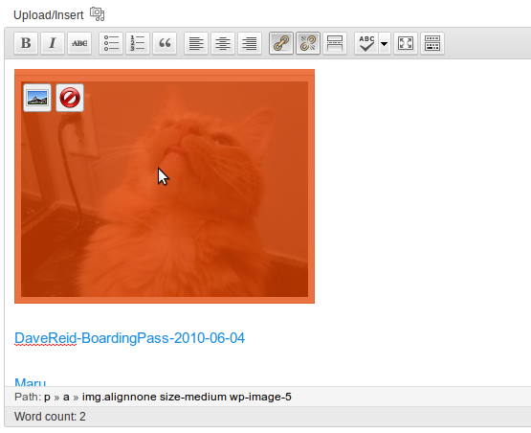
Task: Click the insert/edit link button
Action: 281,43
